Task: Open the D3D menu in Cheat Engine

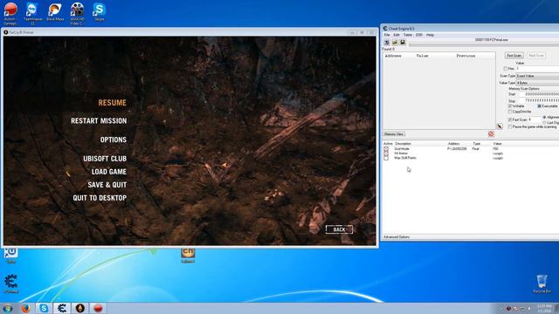Action: [x=419, y=35]
